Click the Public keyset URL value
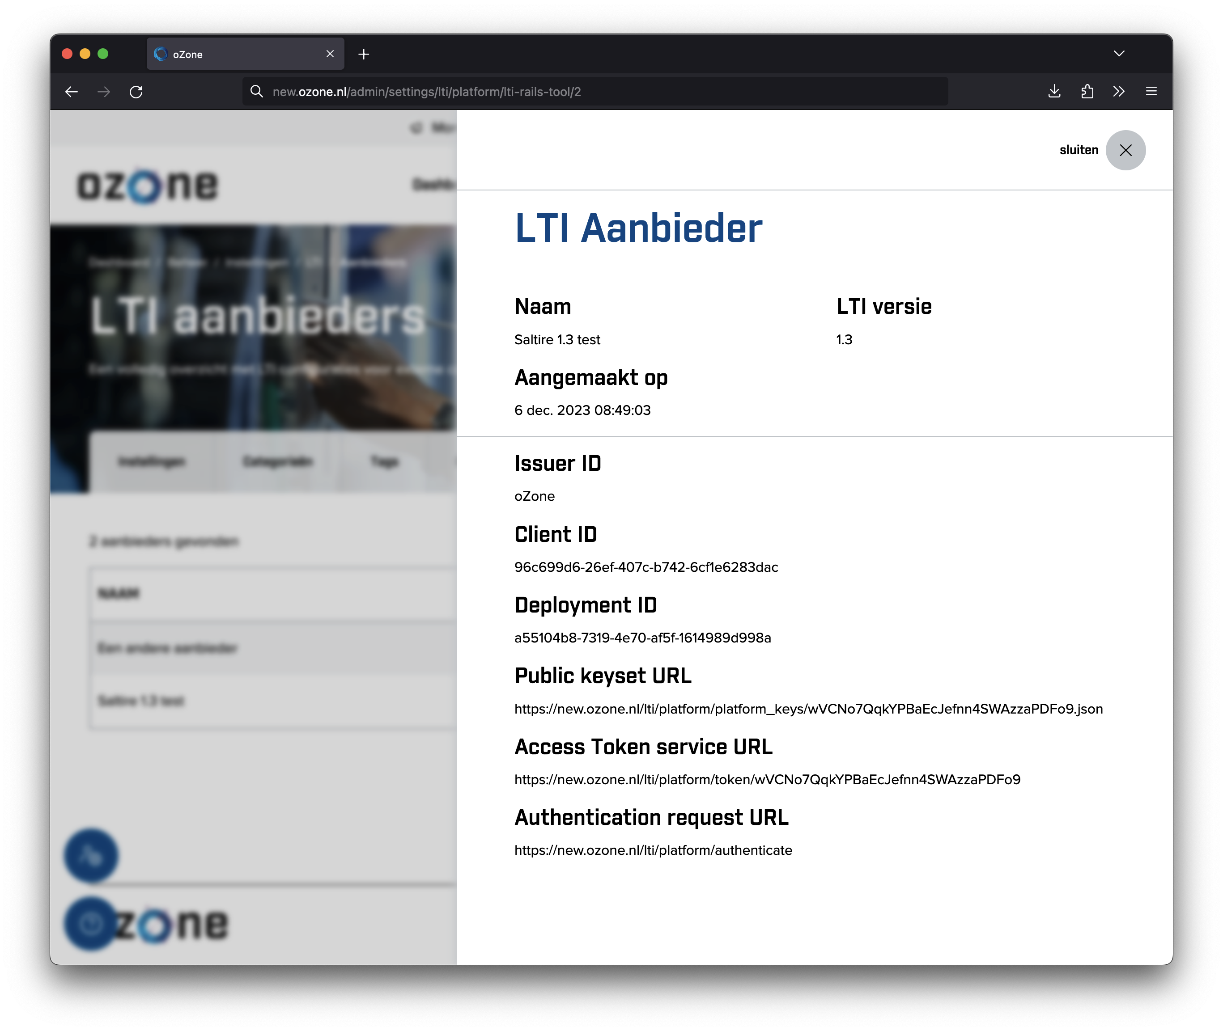This screenshot has width=1223, height=1031. [808, 709]
